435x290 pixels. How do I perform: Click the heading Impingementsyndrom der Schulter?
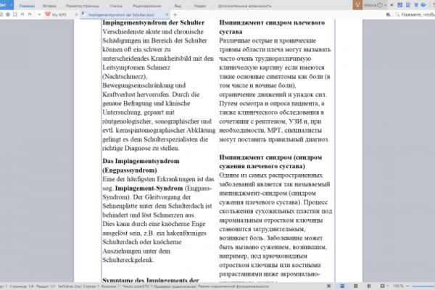click(154, 22)
